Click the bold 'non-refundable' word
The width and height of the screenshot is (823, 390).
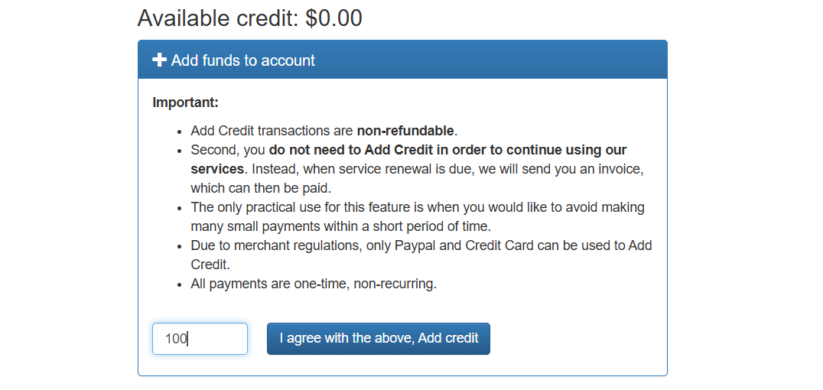[405, 130]
